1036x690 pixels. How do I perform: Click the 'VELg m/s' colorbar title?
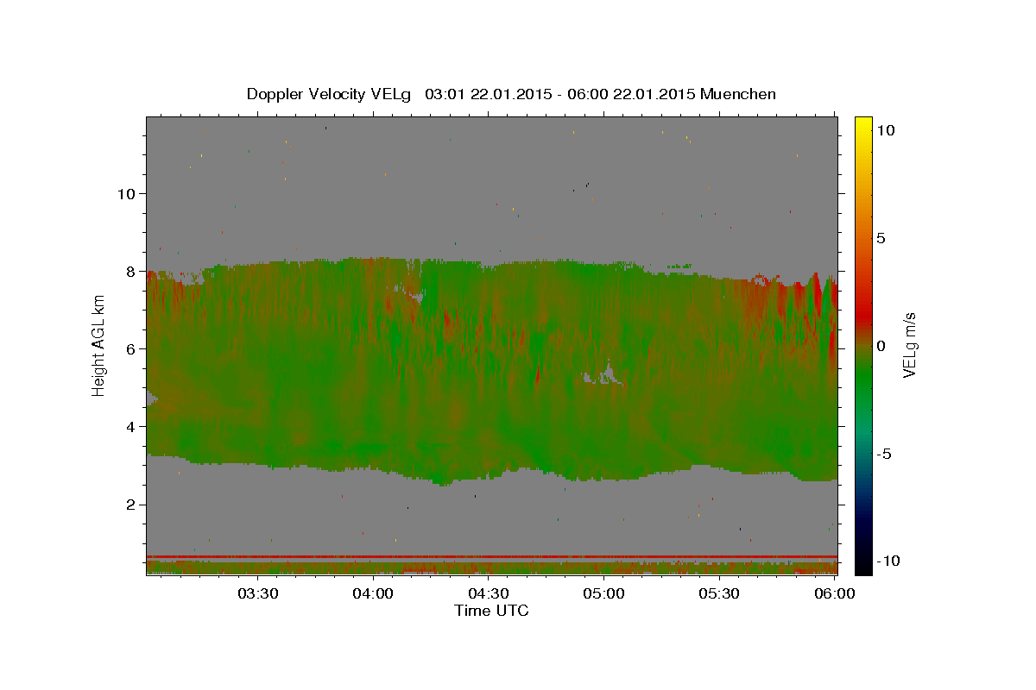(x=909, y=345)
